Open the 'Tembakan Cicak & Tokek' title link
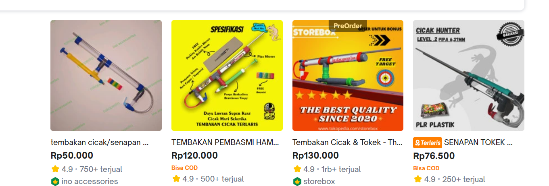Viewport: 549px width, 186px height. point(345,143)
